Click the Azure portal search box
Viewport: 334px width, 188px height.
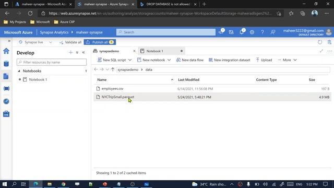[x=166, y=32]
